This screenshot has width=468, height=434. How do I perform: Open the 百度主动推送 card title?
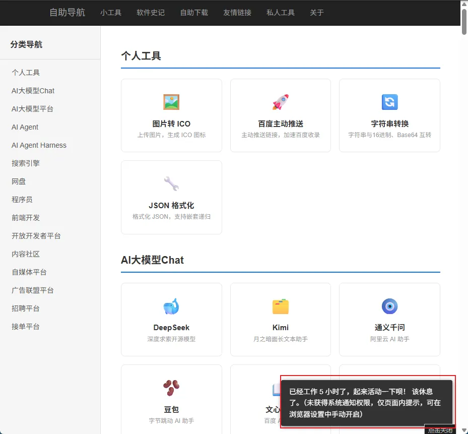coord(281,123)
